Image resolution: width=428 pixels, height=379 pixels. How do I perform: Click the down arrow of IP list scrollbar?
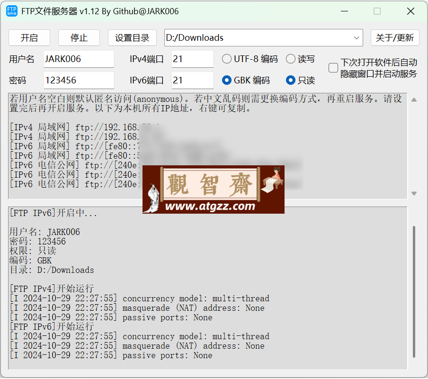(x=414, y=193)
